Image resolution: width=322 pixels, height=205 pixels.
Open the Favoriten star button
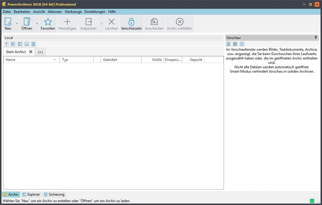coord(48,22)
